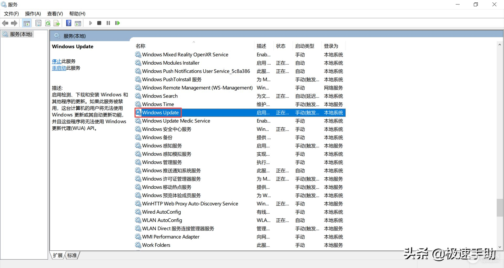
Task: Click the Properties toolbar icon
Action: point(38,23)
